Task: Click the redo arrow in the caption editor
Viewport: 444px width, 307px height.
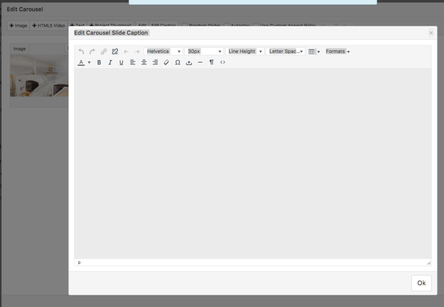Action: [92, 51]
